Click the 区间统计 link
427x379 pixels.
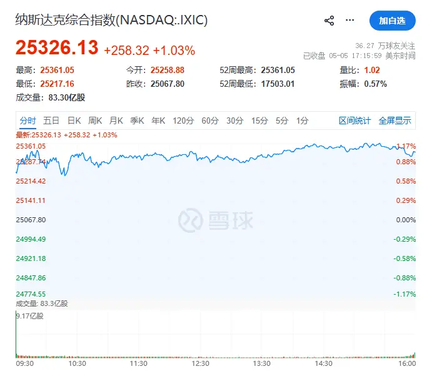tap(354, 121)
